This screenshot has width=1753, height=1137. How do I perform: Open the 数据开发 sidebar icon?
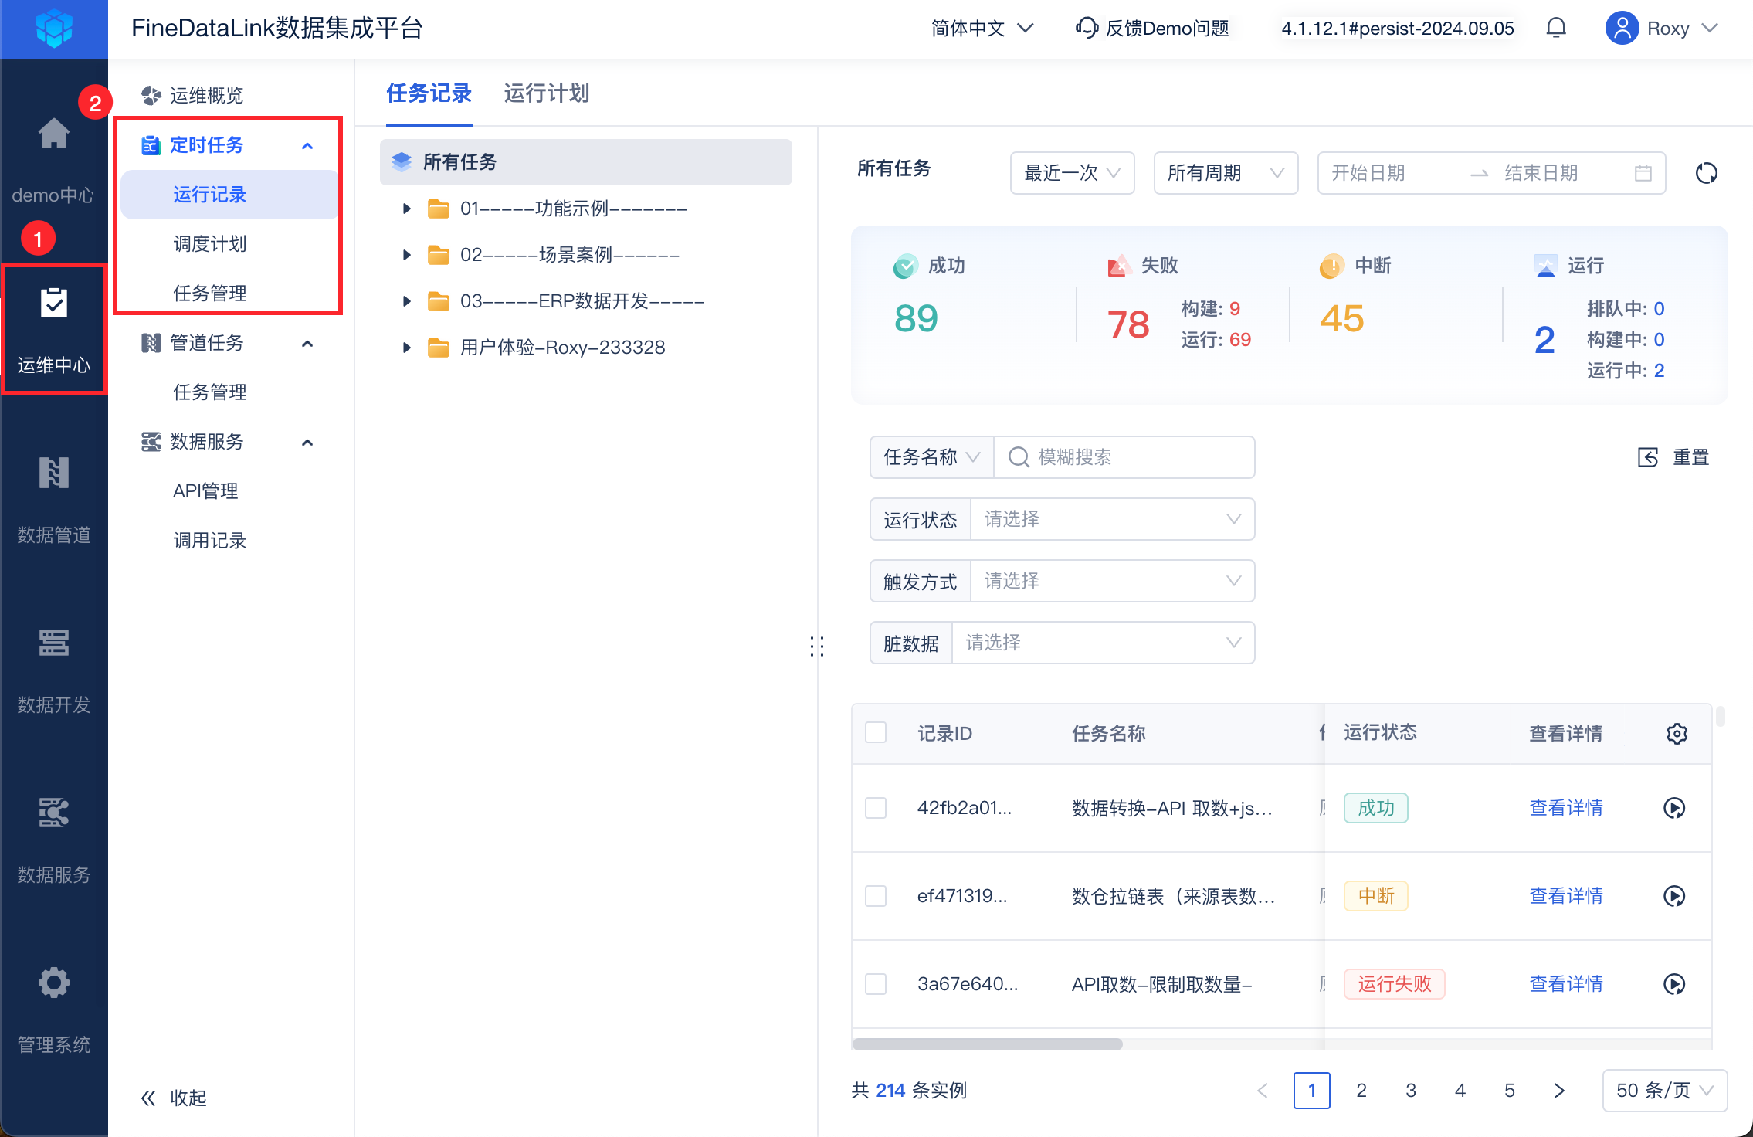pos(53,643)
